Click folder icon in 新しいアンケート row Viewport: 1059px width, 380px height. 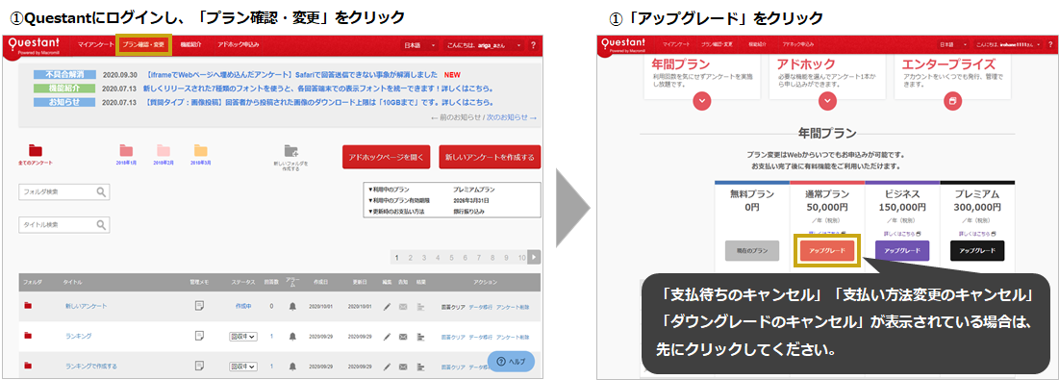[28, 306]
